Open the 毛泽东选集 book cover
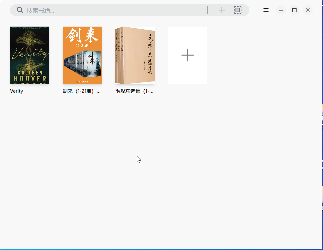The width and height of the screenshot is (323, 250). (x=135, y=55)
